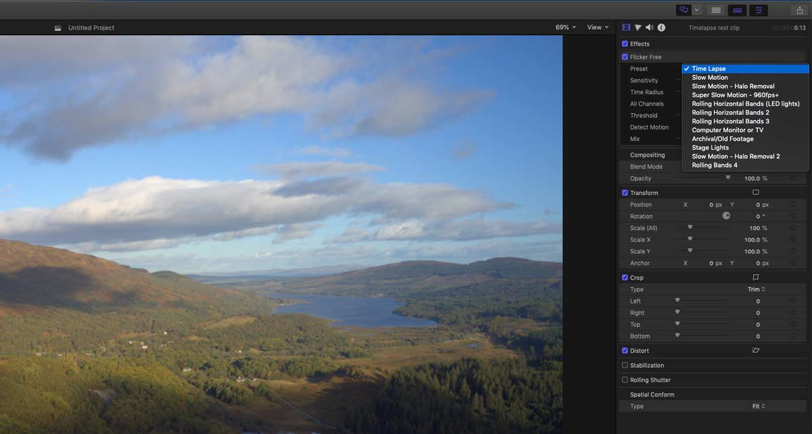812x434 pixels.
Task: Click the Rotation dial control
Action: [726, 216]
